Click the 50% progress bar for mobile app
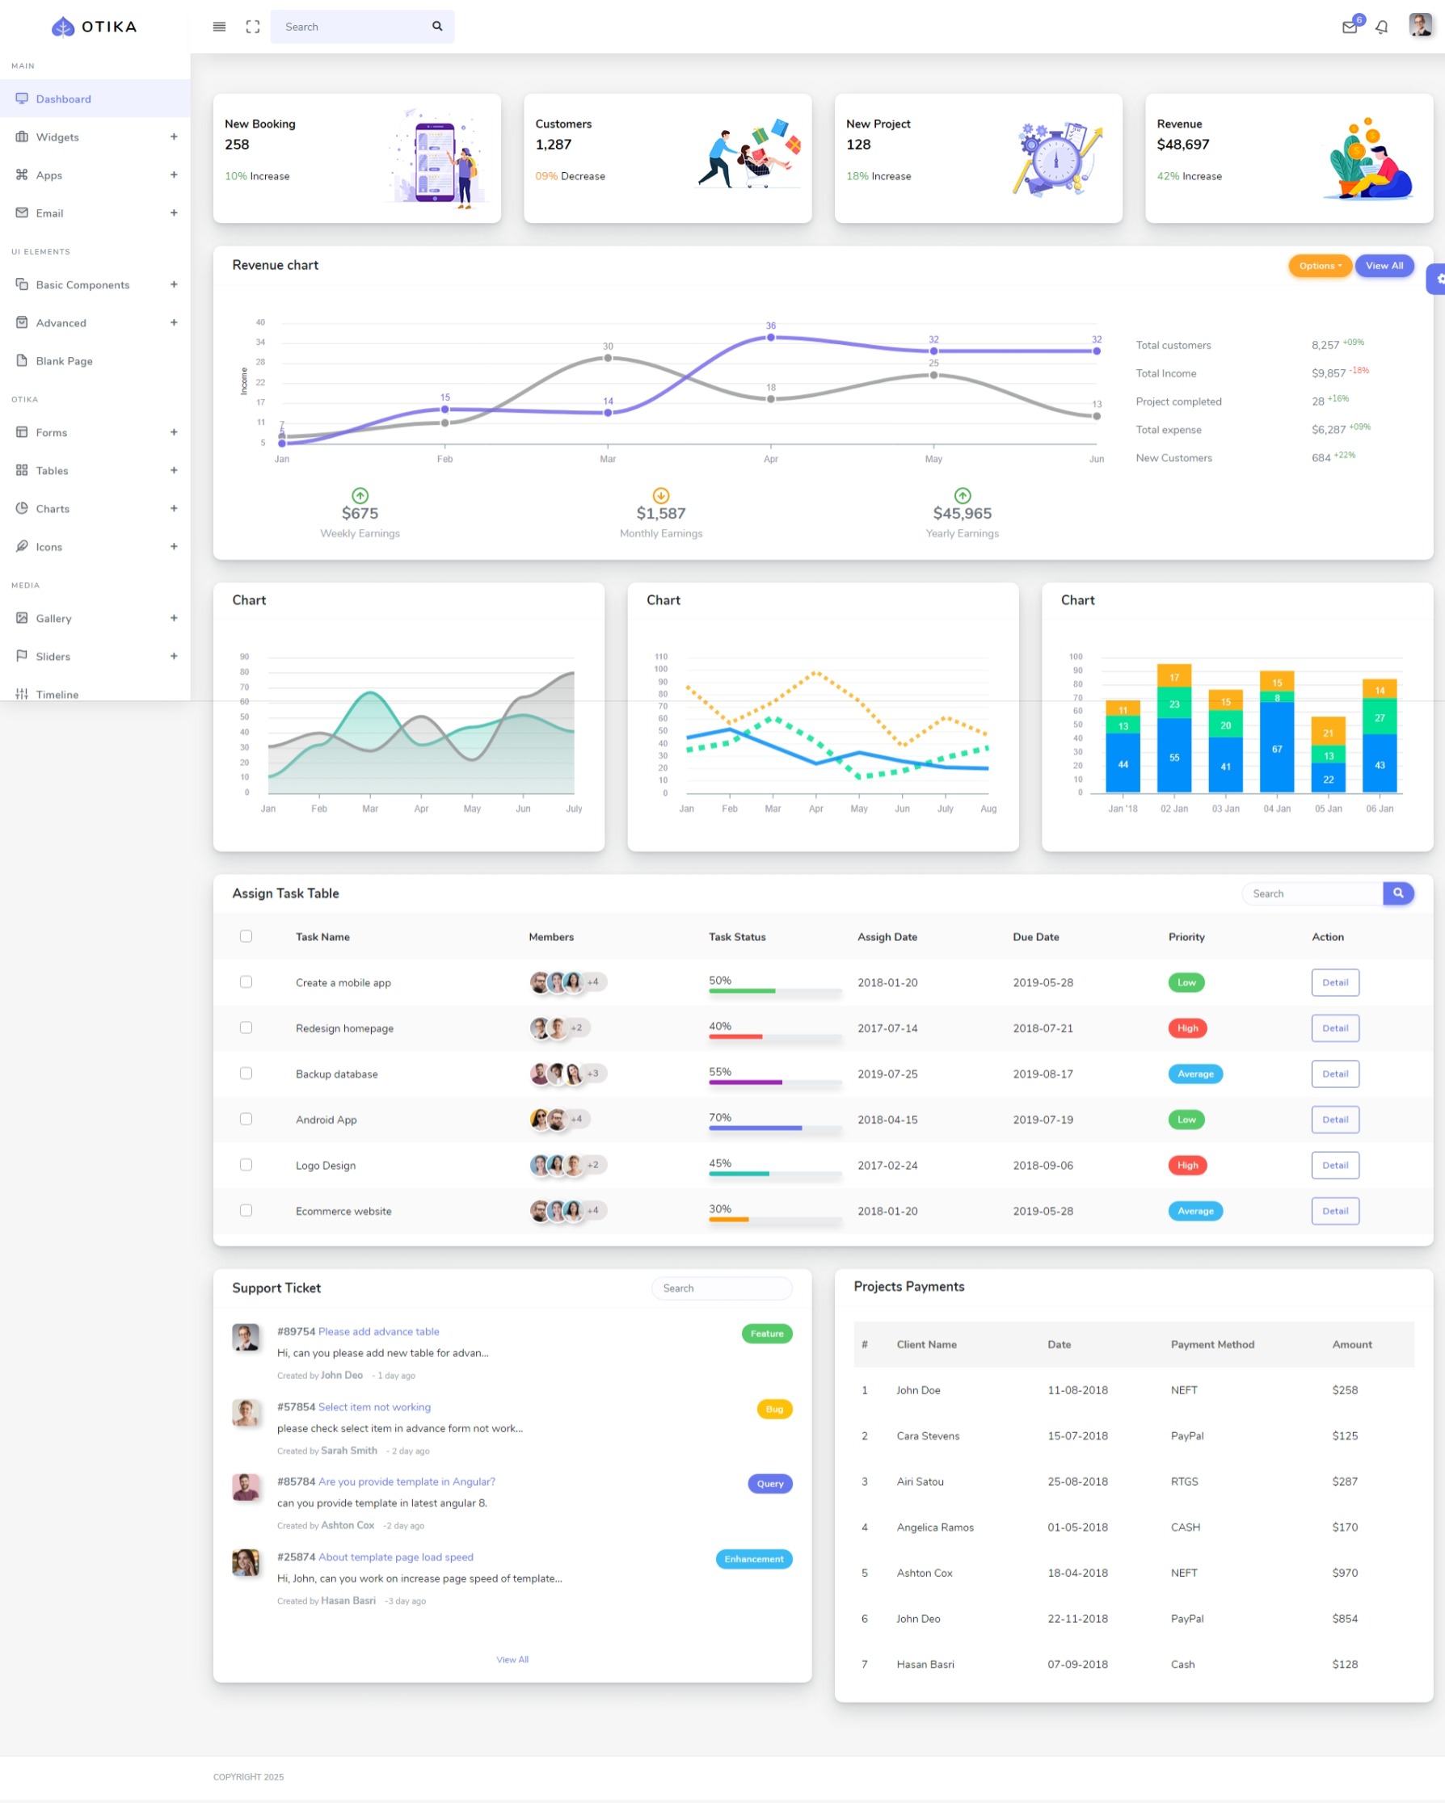1445x1803 pixels. coord(775,991)
